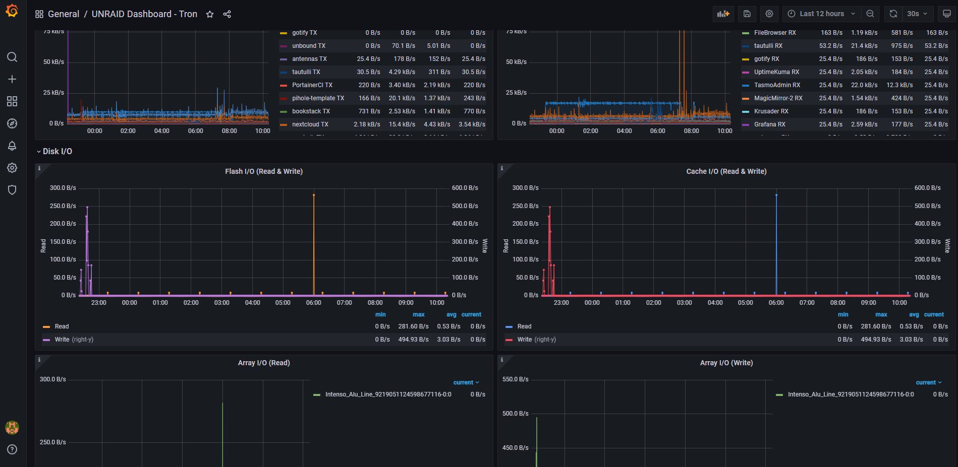
Task: Star this dashboard as favorite
Action: click(210, 14)
